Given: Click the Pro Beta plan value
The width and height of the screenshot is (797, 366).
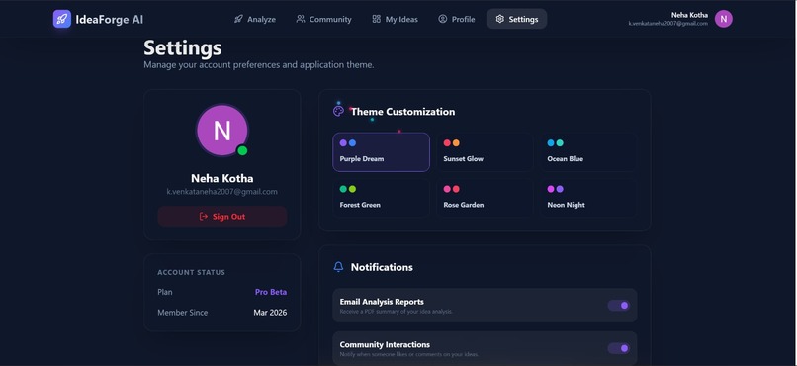Looking at the screenshot, I should 271,292.
